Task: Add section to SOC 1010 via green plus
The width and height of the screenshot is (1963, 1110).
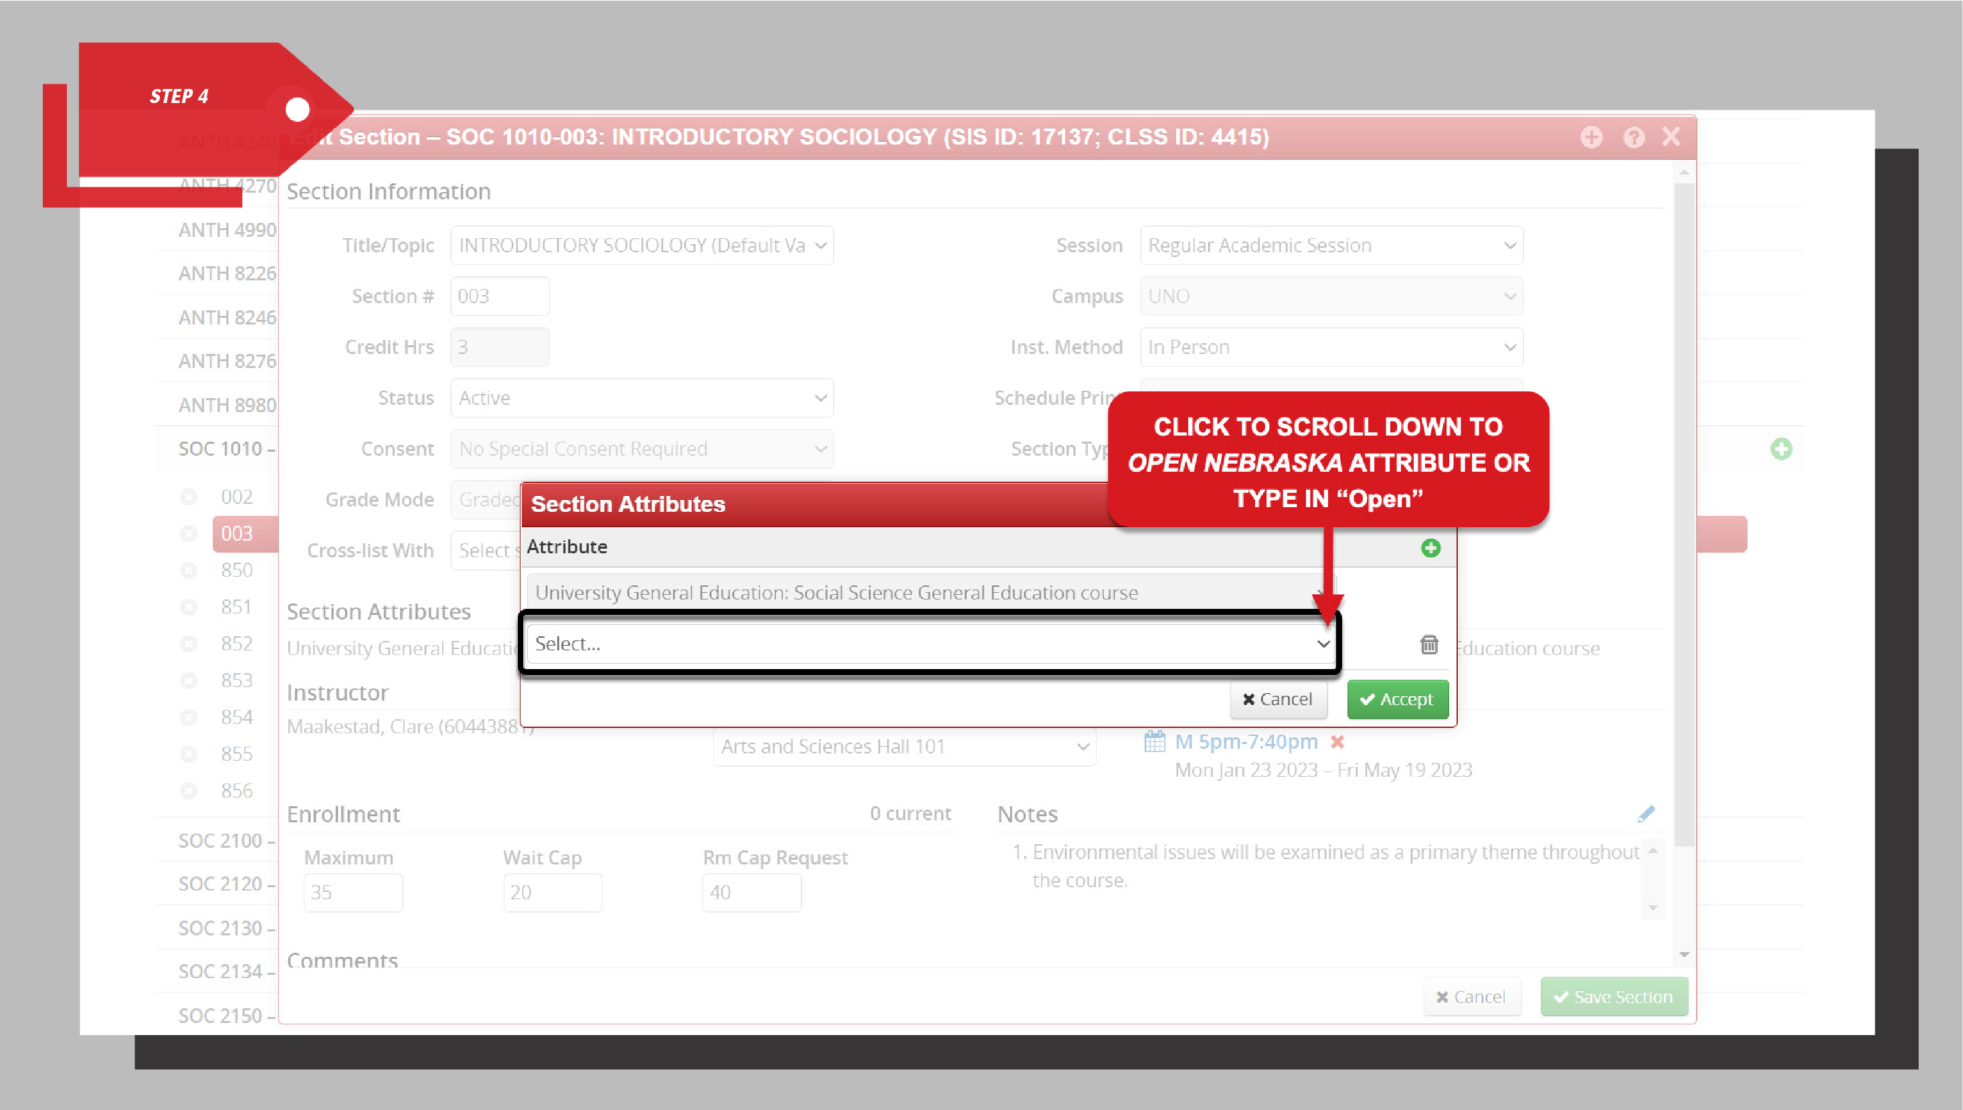Action: pos(1782,448)
